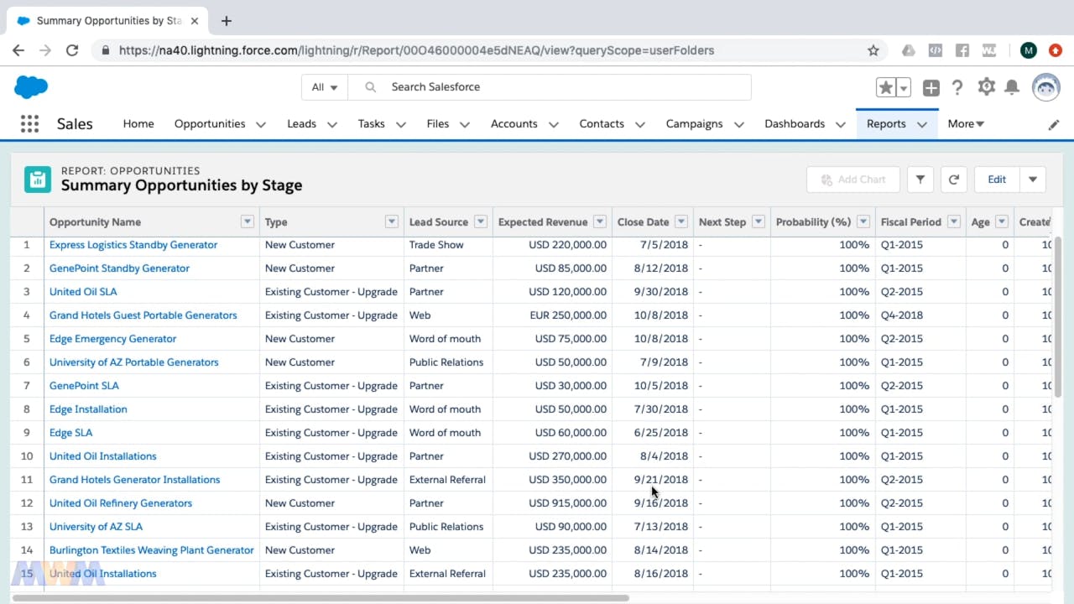Click the pencil icon to edit the nav bar
The height and width of the screenshot is (604, 1074).
(1054, 124)
